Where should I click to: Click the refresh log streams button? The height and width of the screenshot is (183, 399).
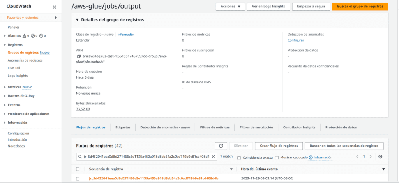pos(221,146)
